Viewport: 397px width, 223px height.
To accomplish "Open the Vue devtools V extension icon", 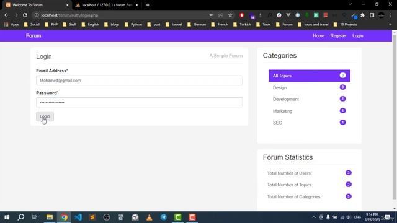I will [288, 15].
